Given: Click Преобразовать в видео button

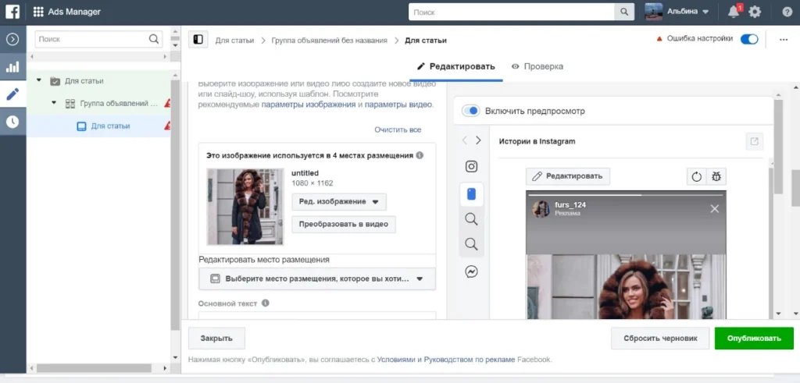Looking at the screenshot, I should [344, 224].
